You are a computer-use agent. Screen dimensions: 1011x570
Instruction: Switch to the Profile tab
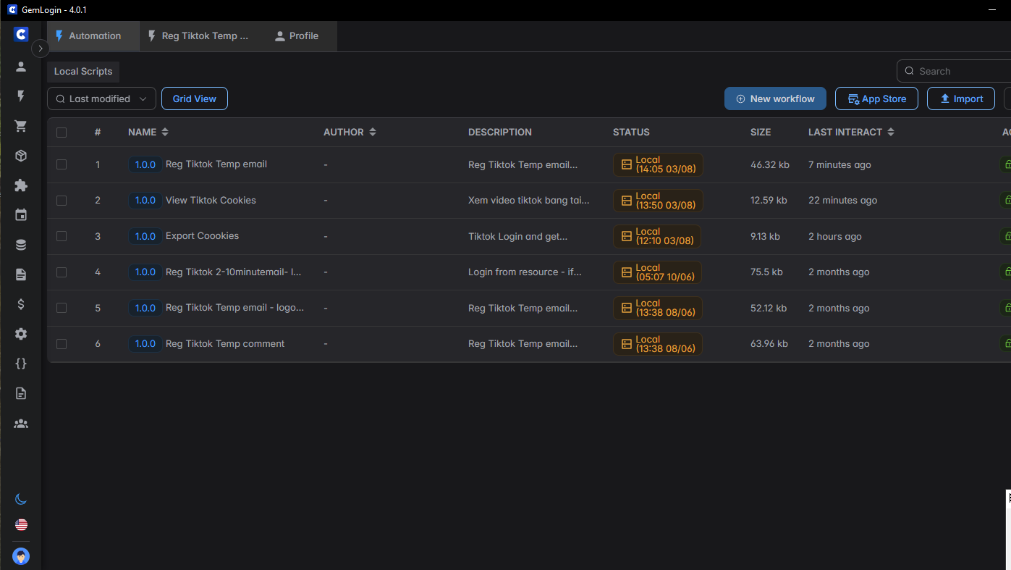[x=297, y=36]
